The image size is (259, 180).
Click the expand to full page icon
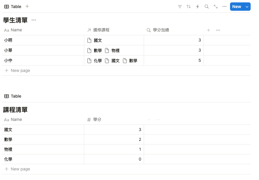[x=215, y=7]
